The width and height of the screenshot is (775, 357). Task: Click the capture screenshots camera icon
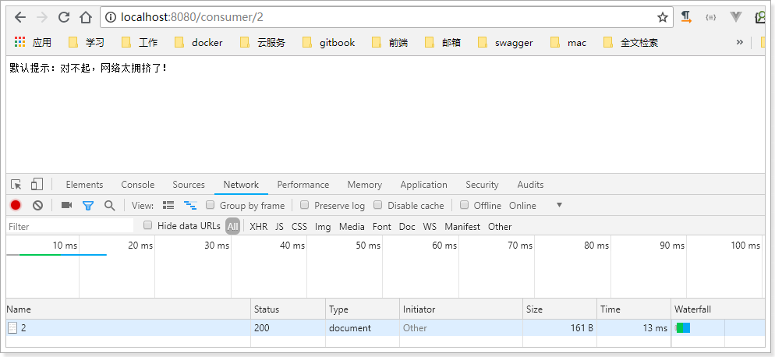[66, 205]
